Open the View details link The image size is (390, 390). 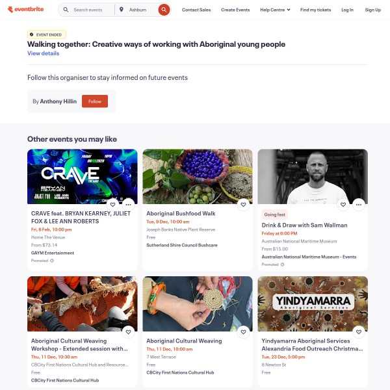tap(44, 53)
